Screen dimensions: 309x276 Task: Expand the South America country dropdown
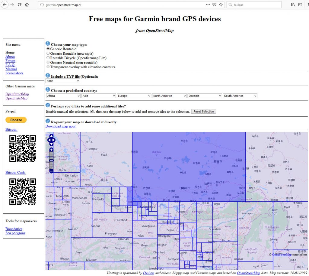point(240,96)
